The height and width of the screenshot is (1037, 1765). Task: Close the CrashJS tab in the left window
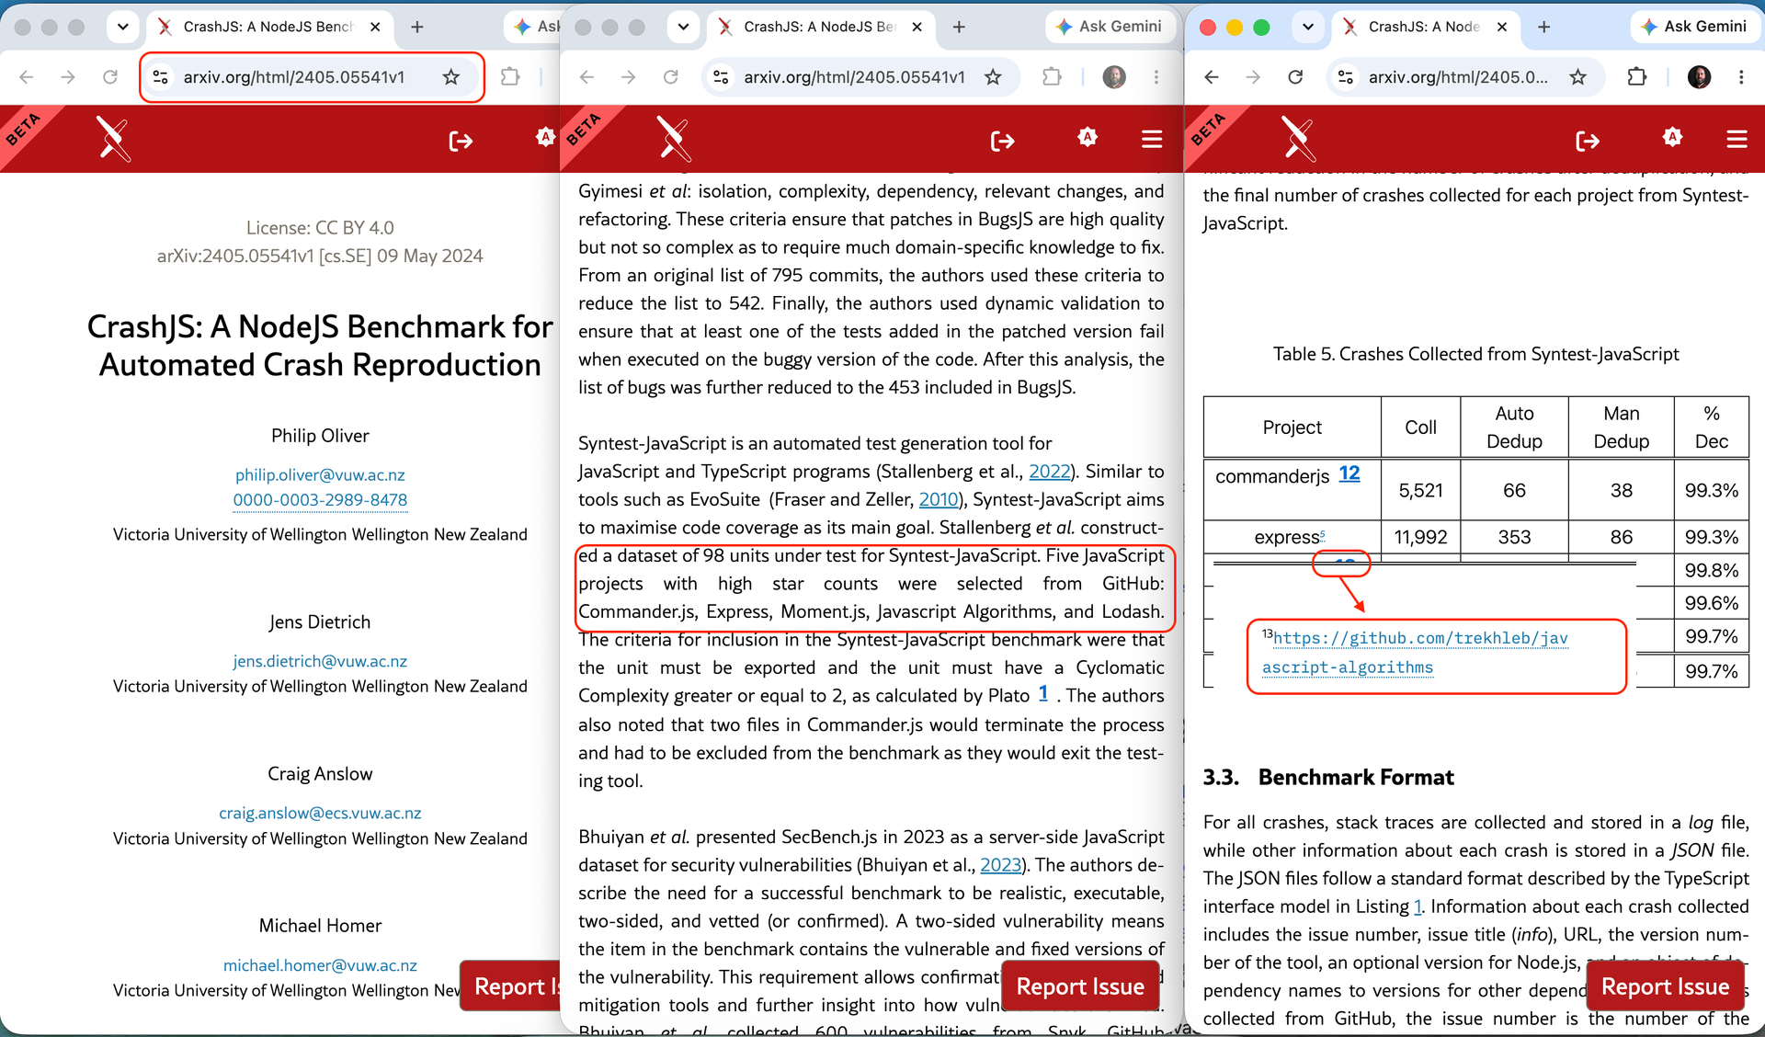tap(375, 27)
